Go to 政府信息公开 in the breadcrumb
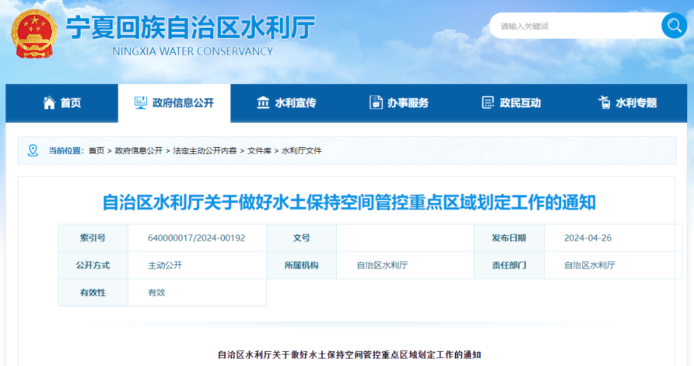 [138, 150]
